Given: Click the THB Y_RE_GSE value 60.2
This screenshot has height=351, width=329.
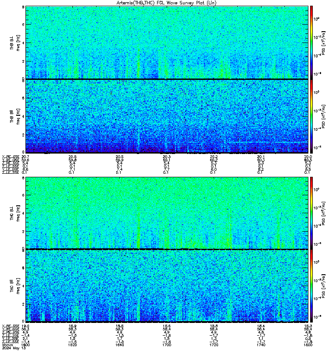Looking at the screenshot, I should (x=214, y=160).
